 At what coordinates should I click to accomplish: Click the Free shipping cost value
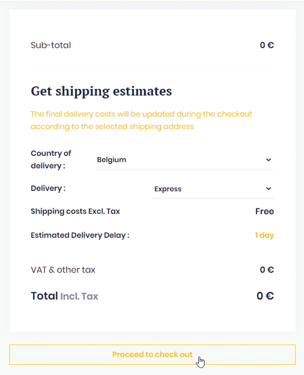click(x=264, y=212)
